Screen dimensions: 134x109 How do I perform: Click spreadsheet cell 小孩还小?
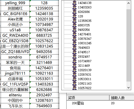point(15,25)
